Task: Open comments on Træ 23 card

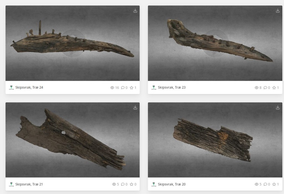Action: 265,88
